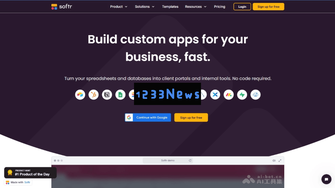The image size is (335, 188).
Task: Go to the Templates page
Action: click(x=170, y=7)
